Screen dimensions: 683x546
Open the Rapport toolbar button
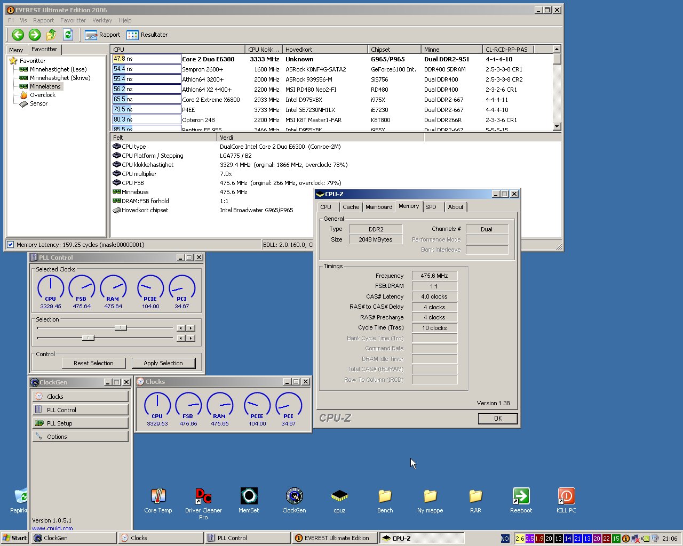102,35
